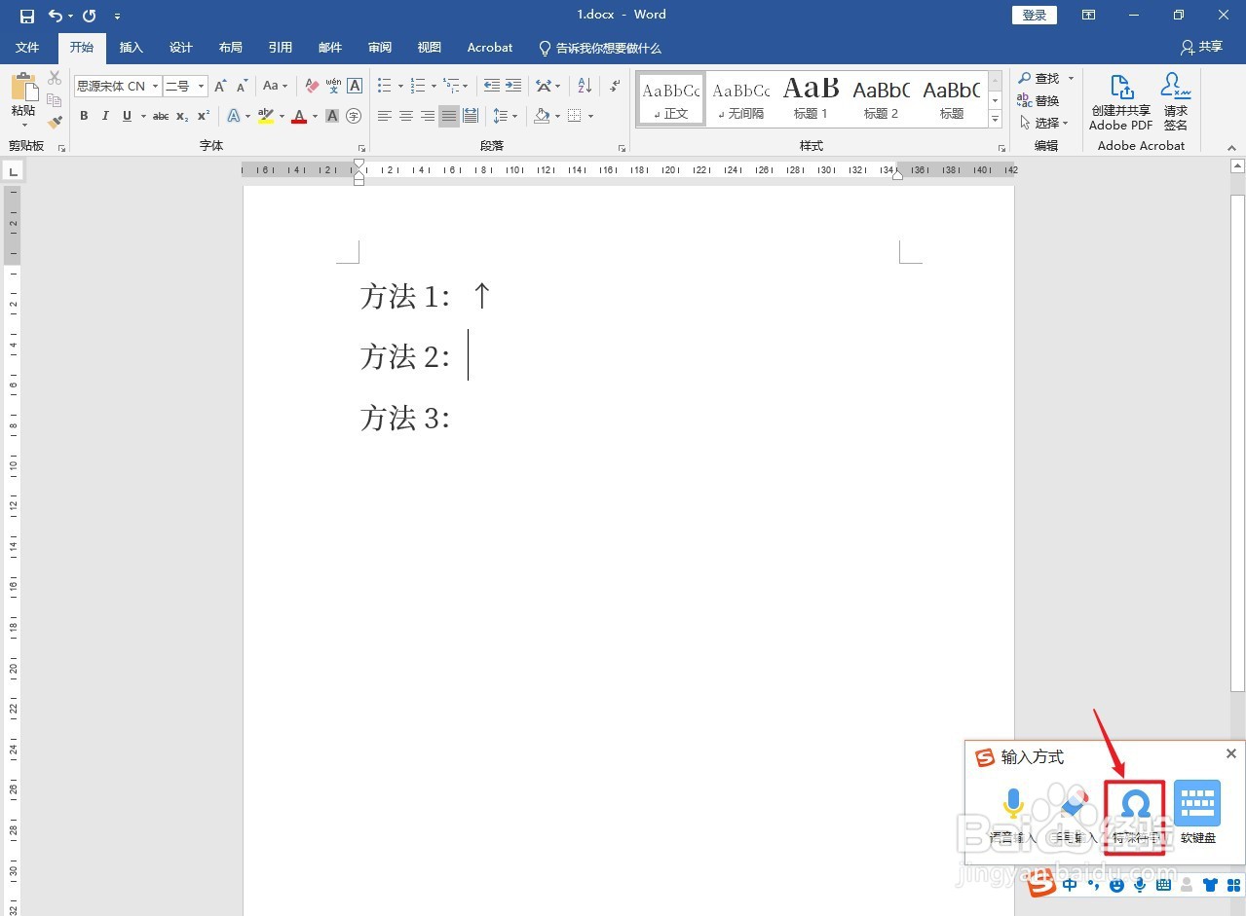Set align right
1246x916 pixels.
[x=428, y=116]
